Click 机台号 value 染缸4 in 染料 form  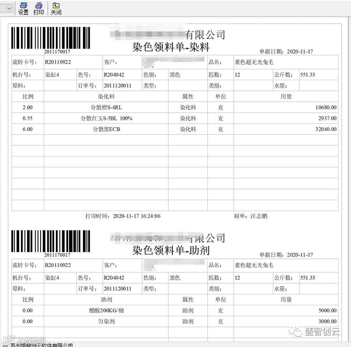52,75
